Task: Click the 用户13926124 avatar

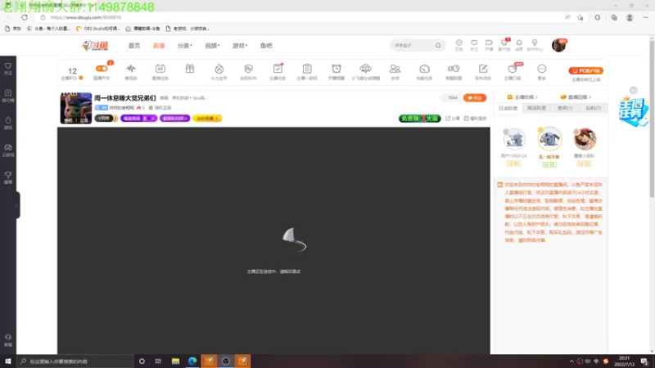Action: (514, 139)
